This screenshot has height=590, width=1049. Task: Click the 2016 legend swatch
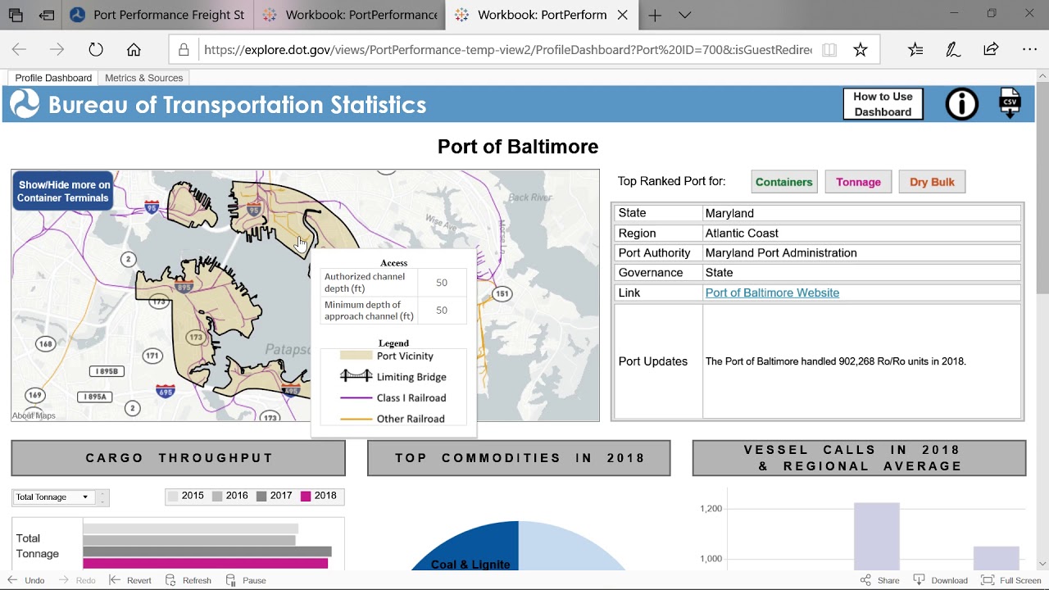pyautogui.click(x=217, y=496)
